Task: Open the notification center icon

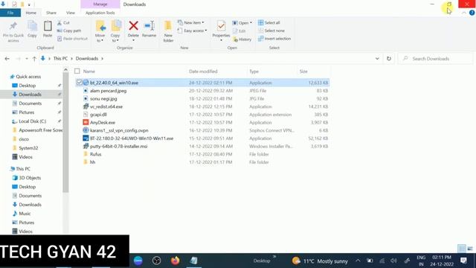Action: point(463,261)
